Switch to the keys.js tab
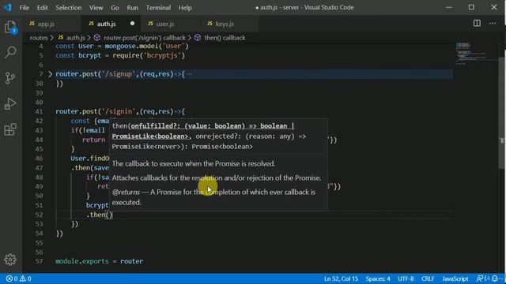The image size is (506, 284). tap(225, 24)
